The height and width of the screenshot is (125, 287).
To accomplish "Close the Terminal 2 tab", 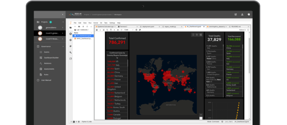I will [137, 27].
